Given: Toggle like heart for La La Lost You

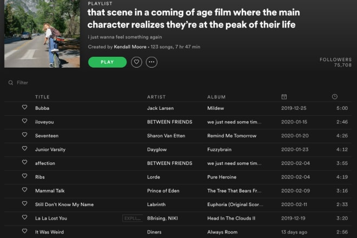Looking at the screenshot, I should pos(24,217).
